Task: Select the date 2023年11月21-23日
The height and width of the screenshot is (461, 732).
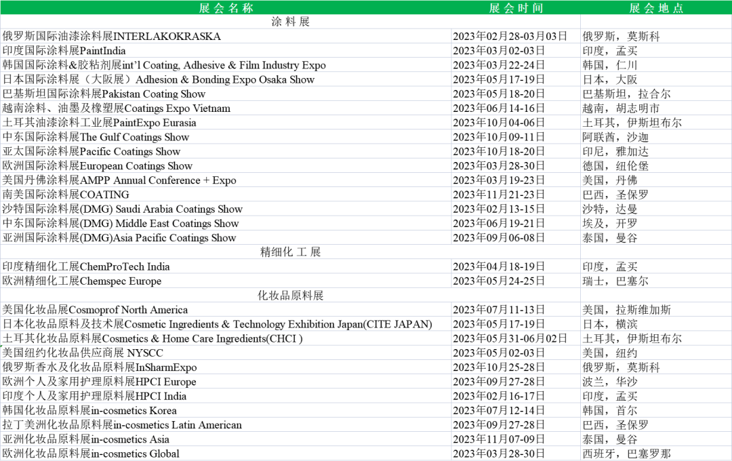Action: [x=499, y=195]
